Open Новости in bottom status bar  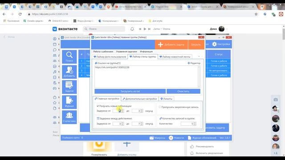point(176,138)
